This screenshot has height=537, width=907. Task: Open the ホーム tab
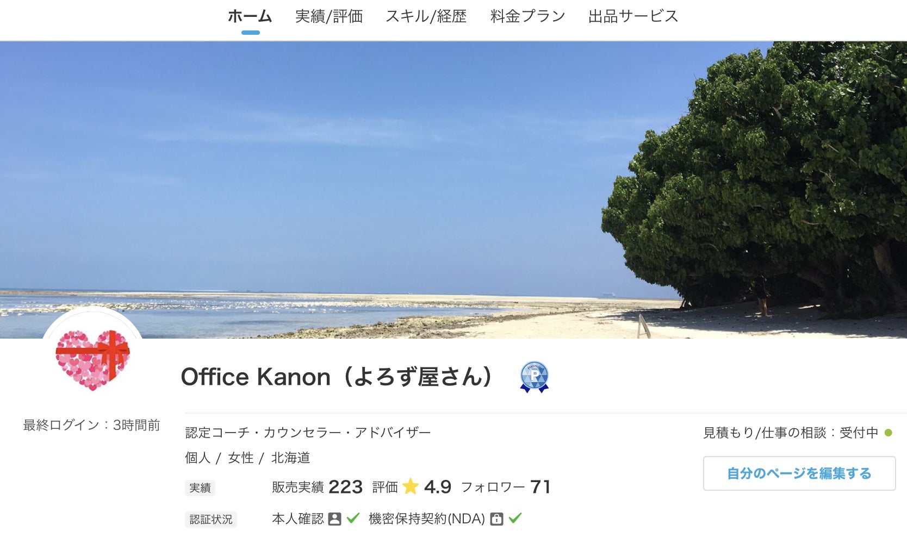[250, 17]
